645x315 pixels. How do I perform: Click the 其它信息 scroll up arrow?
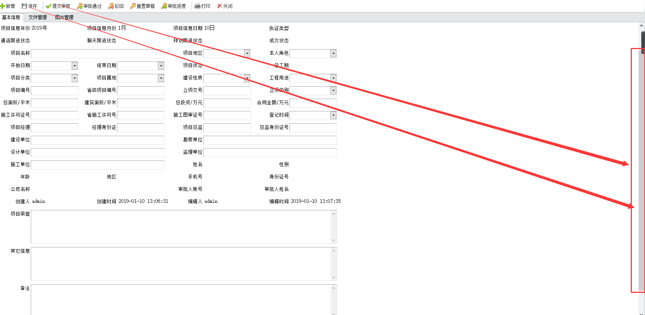[x=333, y=251]
